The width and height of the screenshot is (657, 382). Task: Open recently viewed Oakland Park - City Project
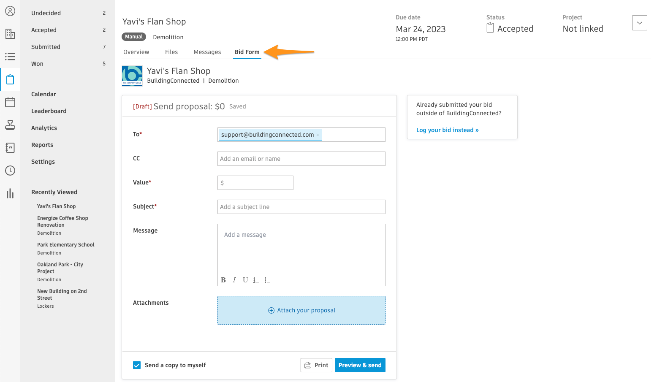click(x=60, y=268)
